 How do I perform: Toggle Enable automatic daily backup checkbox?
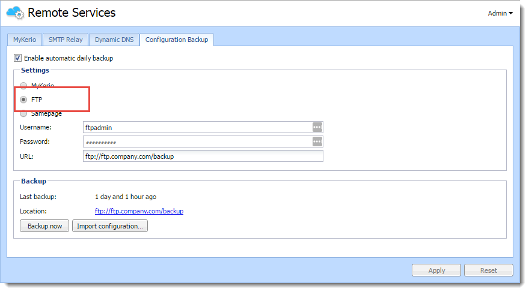click(17, 58)
